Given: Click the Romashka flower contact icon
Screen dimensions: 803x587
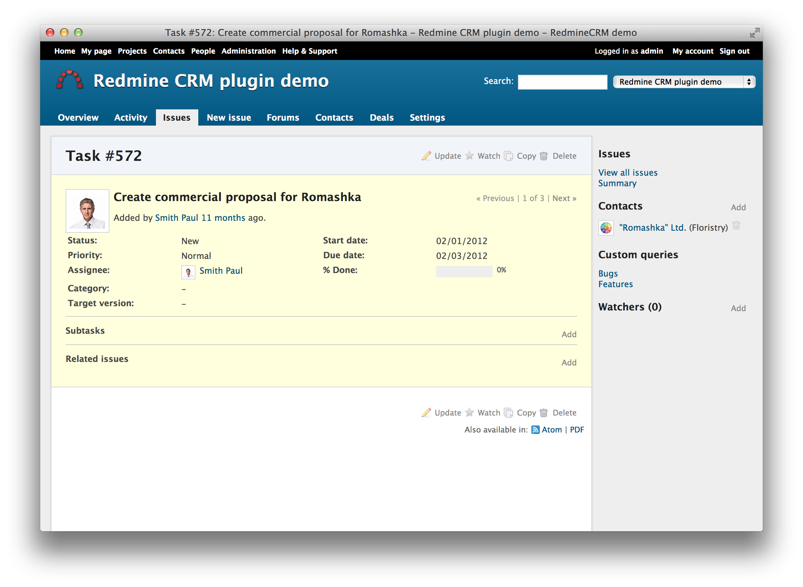Looking at the screenshot, I should pos(606,228).
